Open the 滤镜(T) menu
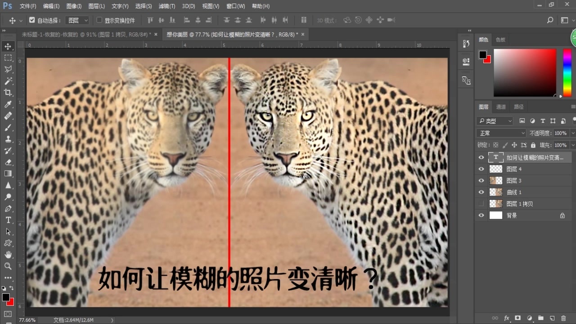Screen dimensions: 576x324 pyautogui.click(x=167, y=6)
